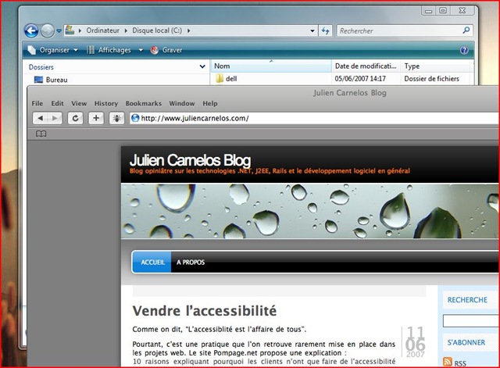
Task: Sort by Date de modification column
Action: pos(366,66)
